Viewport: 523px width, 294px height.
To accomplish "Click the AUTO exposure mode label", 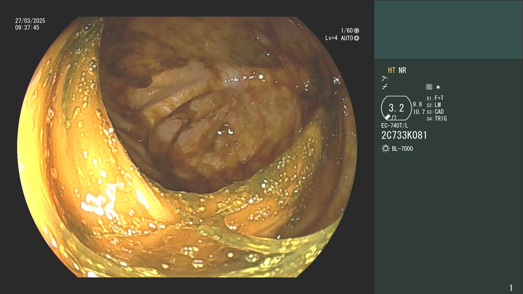I will click(x=347, y=38).
